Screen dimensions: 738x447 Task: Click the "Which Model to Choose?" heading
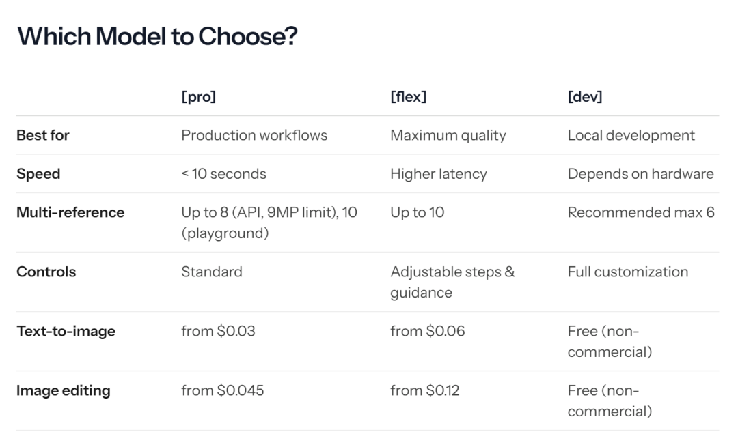157,36
